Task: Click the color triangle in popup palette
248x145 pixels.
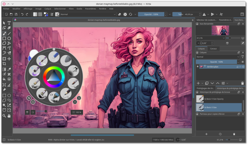Action: coord(54,76)
